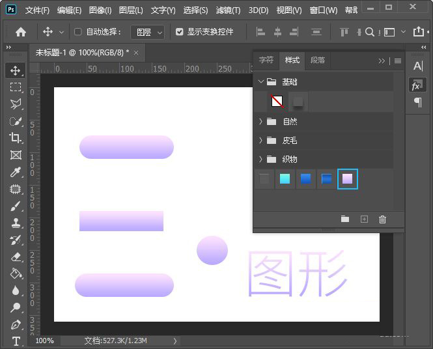Open the Styles panel flyout menu

pyautogui.click(x=398, y=61)
